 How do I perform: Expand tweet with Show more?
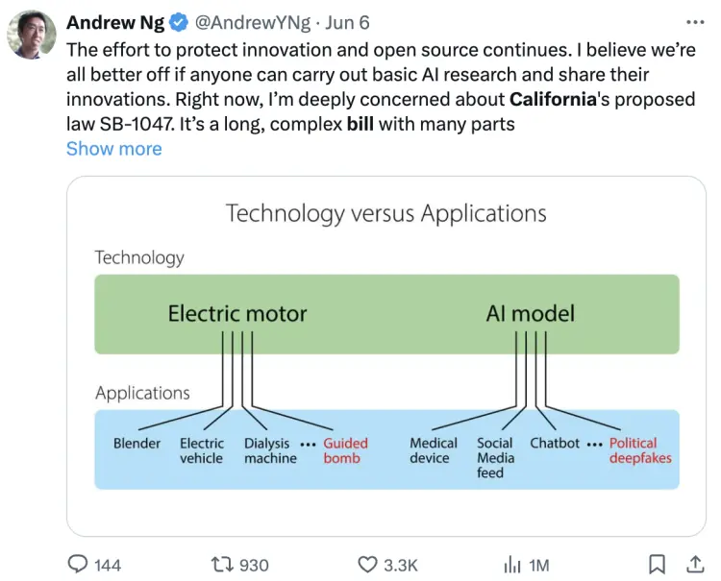113,149
